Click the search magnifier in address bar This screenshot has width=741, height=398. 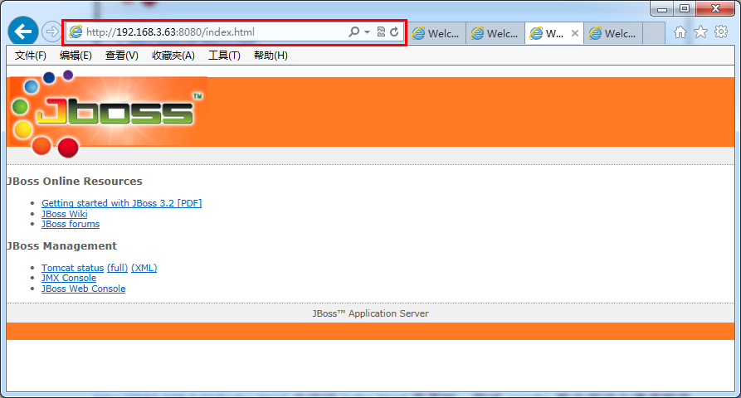353,32
